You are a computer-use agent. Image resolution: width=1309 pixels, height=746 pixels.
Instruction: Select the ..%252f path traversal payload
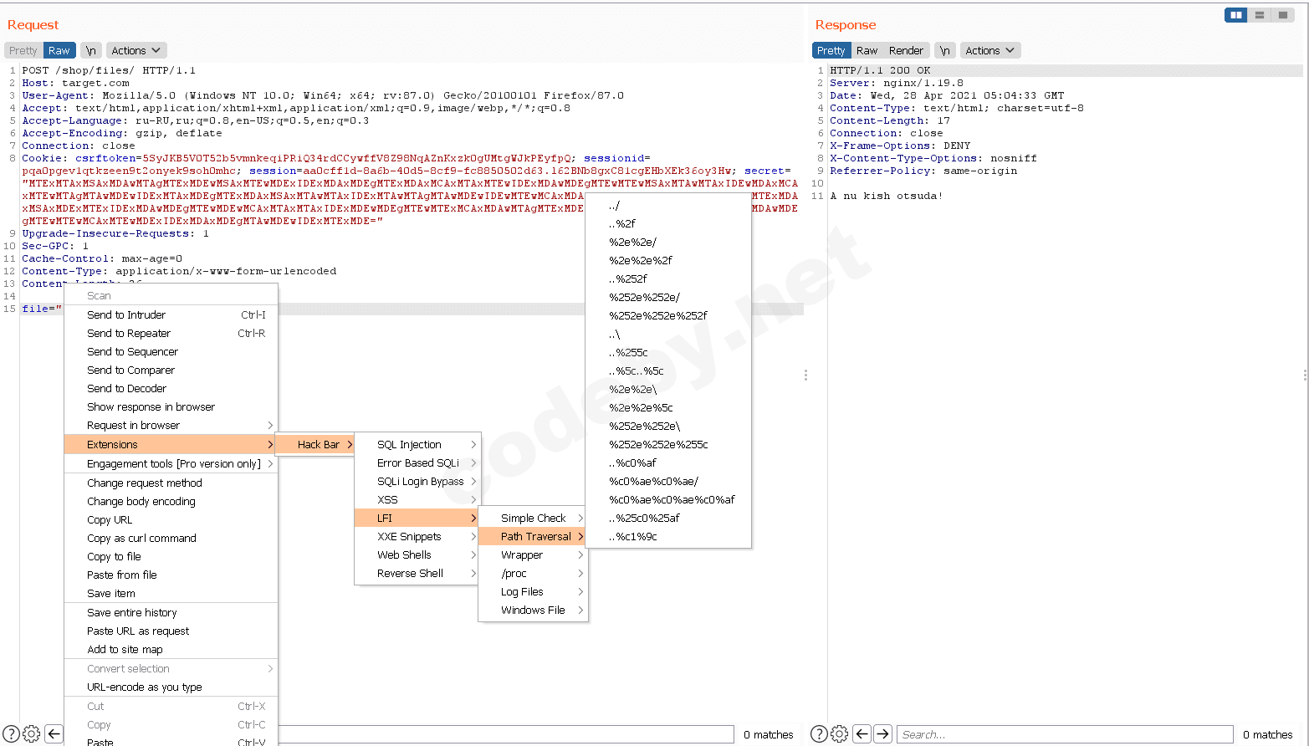click(627, 279)
